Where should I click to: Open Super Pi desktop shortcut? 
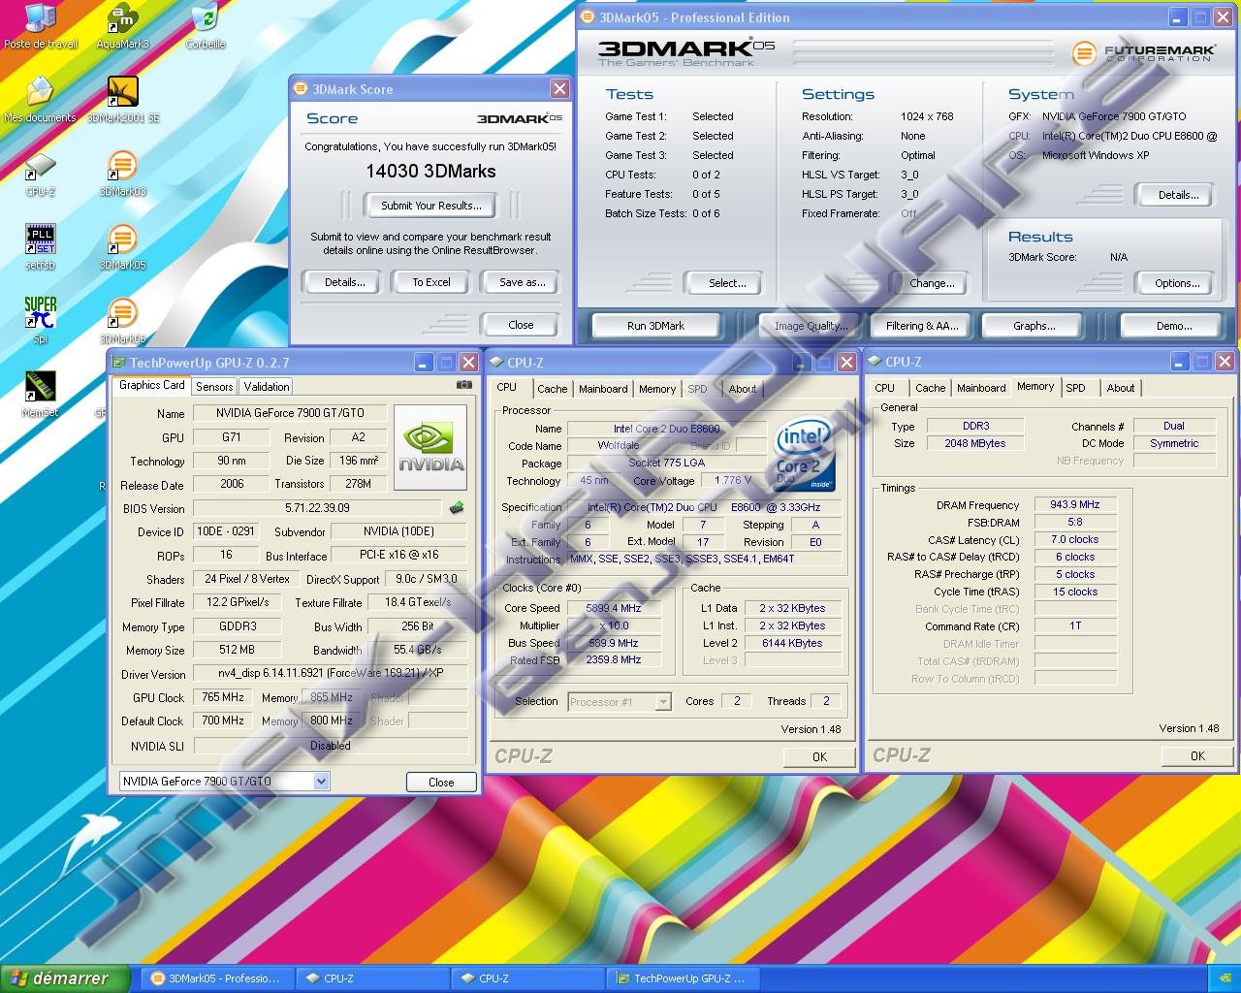point(40,321)
